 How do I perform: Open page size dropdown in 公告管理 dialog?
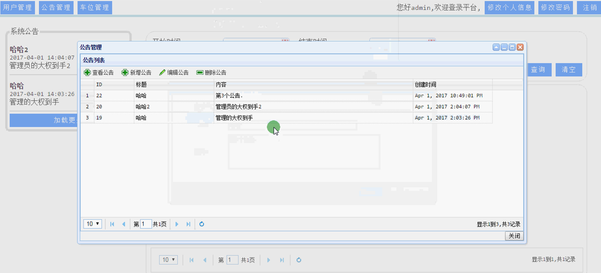click(93, 224)
